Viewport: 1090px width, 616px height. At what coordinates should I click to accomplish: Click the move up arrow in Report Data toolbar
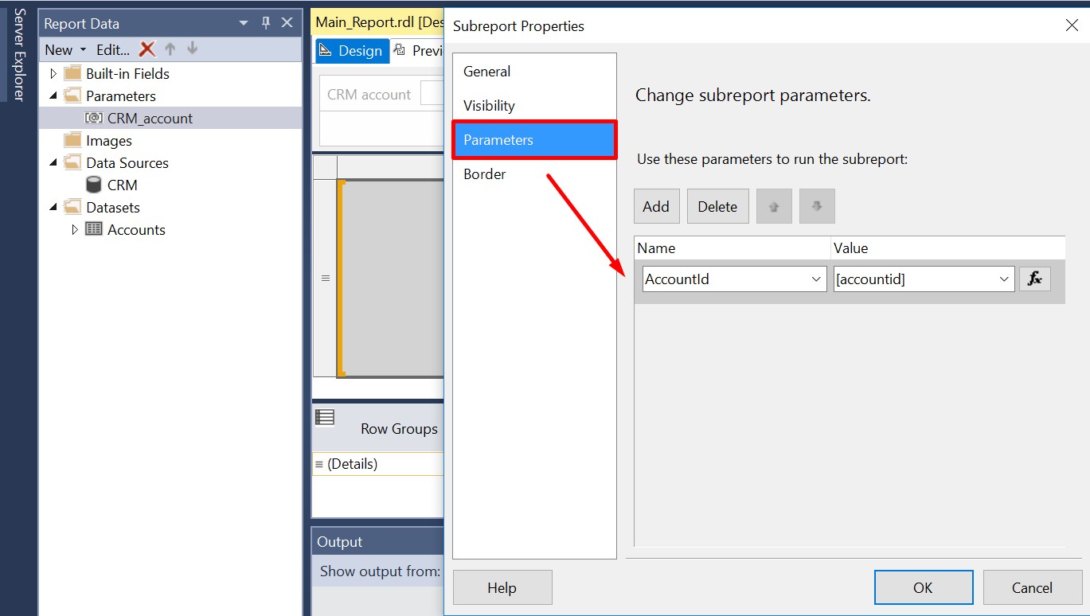(x=170, y=49)
